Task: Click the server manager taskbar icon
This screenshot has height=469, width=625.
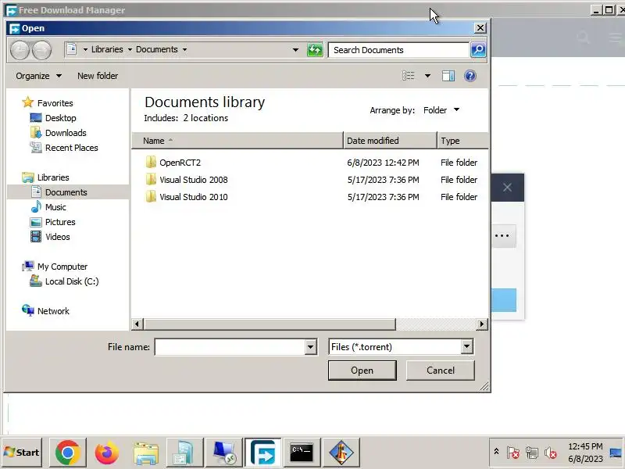Action: [185, 453]
